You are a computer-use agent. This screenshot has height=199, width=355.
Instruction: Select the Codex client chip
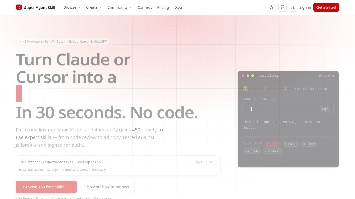309,144
